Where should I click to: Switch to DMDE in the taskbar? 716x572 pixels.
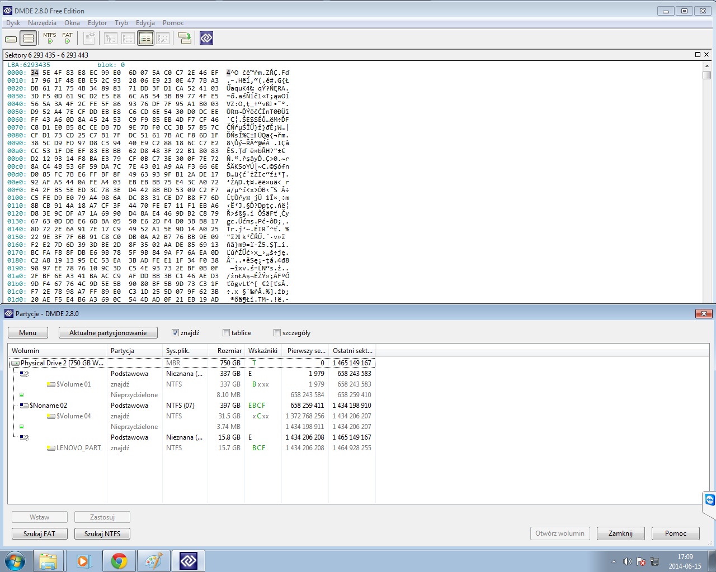point(189,561)
